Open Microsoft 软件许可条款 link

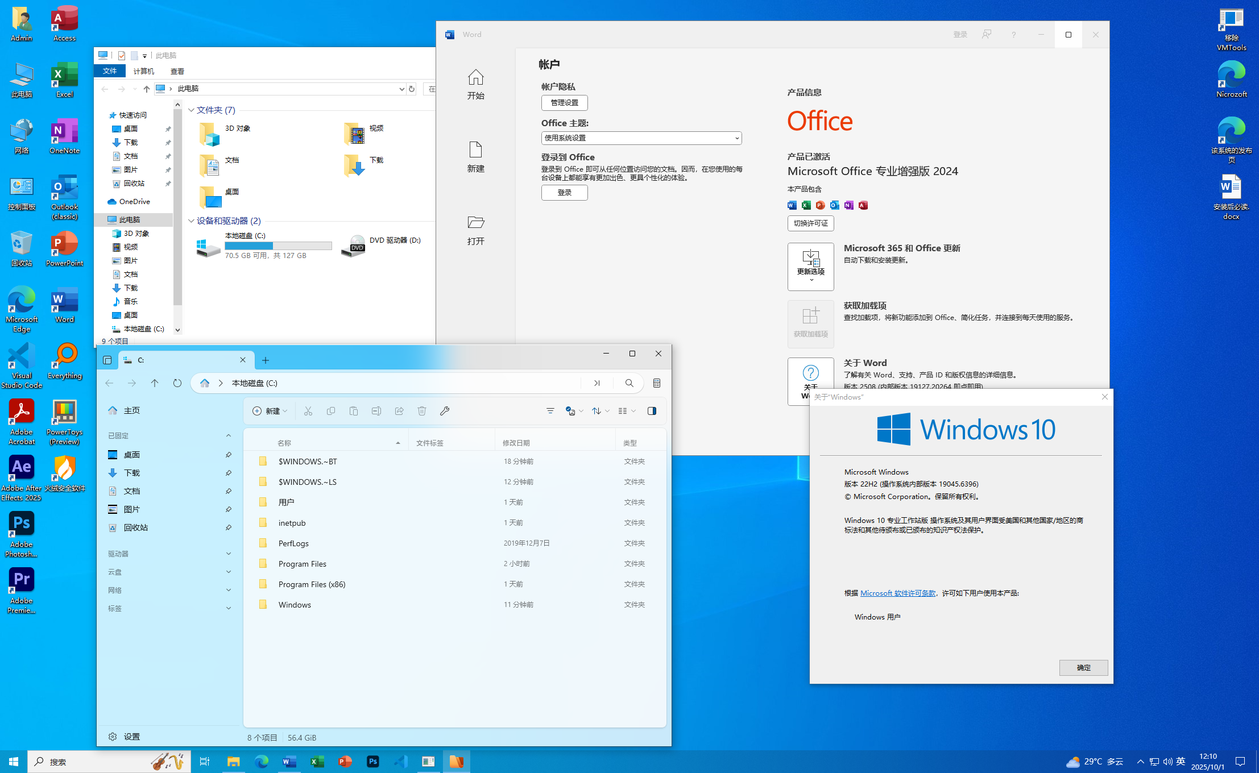(897, 593)
